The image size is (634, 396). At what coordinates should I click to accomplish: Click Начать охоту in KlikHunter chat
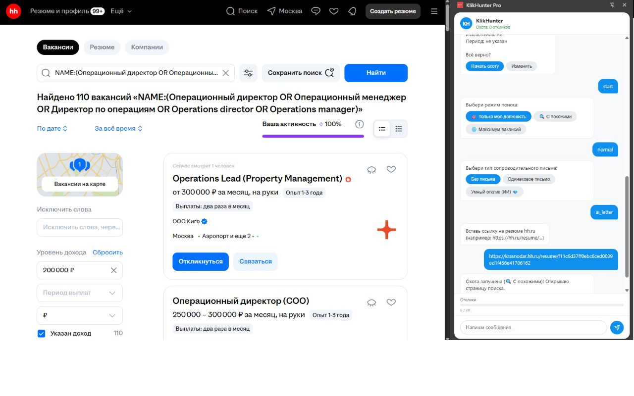pyautogui.click(x=485, y=66)
